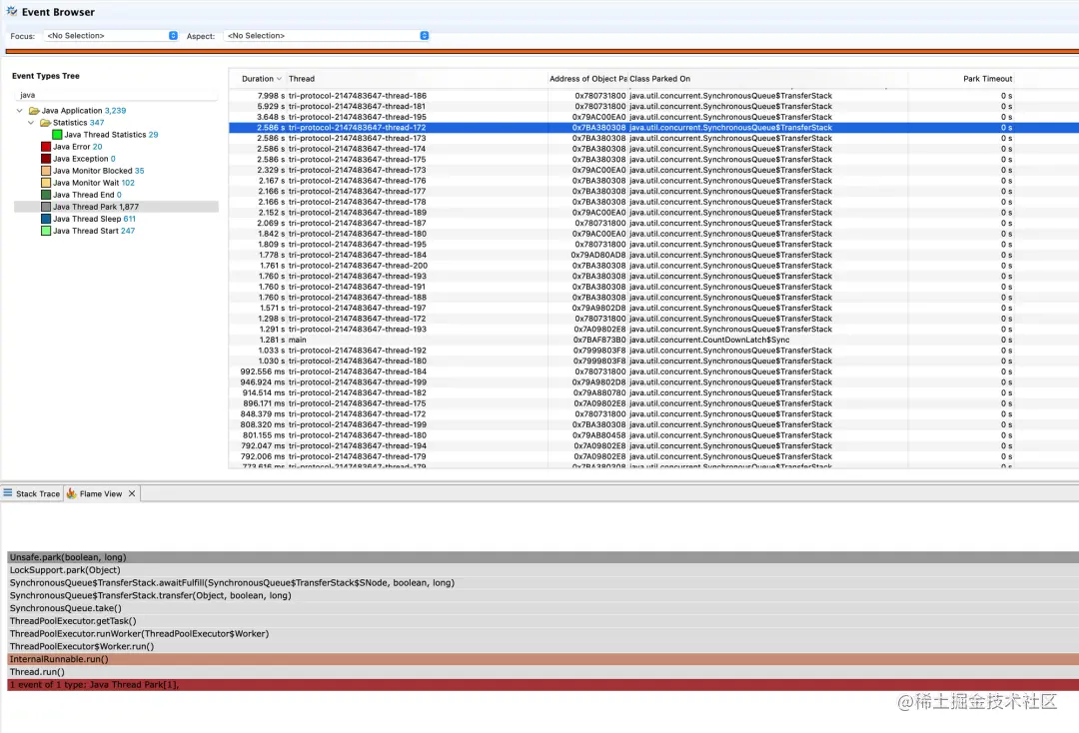Select the 3.648 s thread-195 row
Viewport: 1079px width, 733px height.
click(653, 117)
